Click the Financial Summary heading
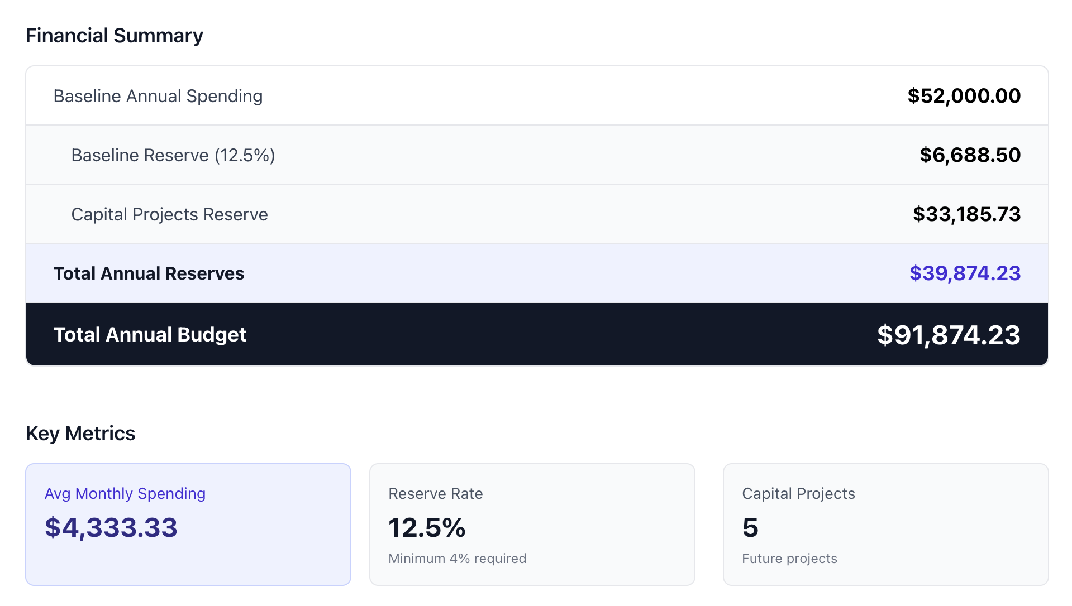Viewport: 1072px width, 606px height. point(115,35)
